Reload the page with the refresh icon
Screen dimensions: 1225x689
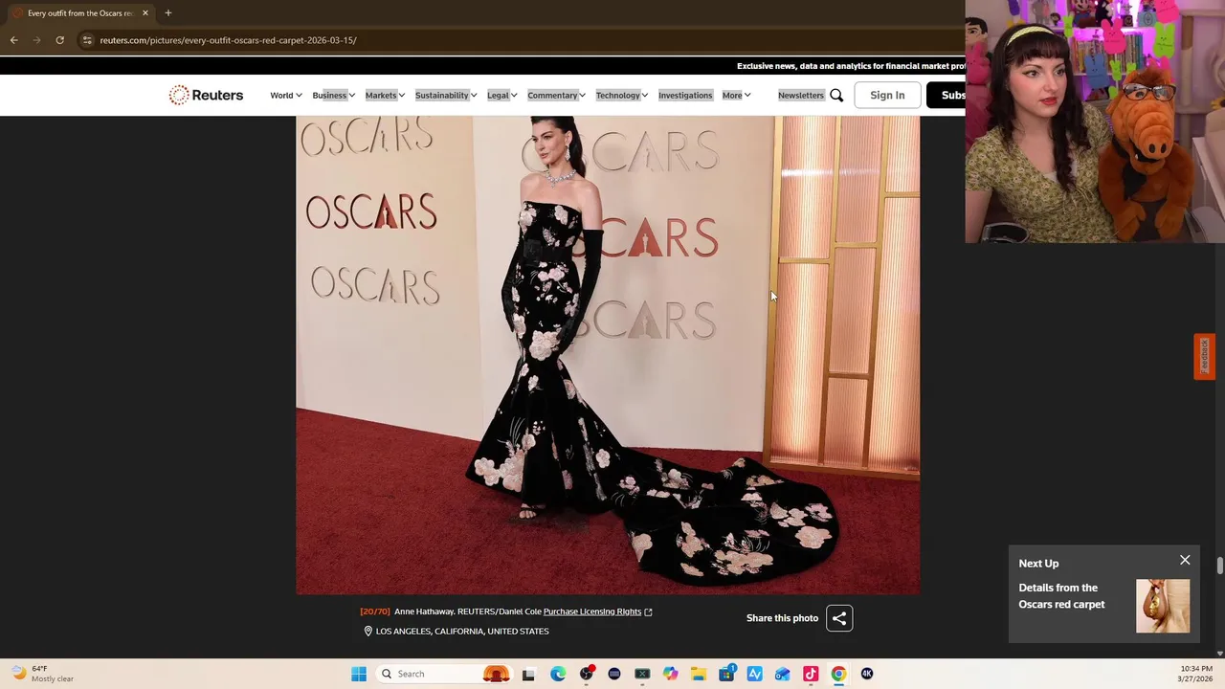[x=59, y=40]
